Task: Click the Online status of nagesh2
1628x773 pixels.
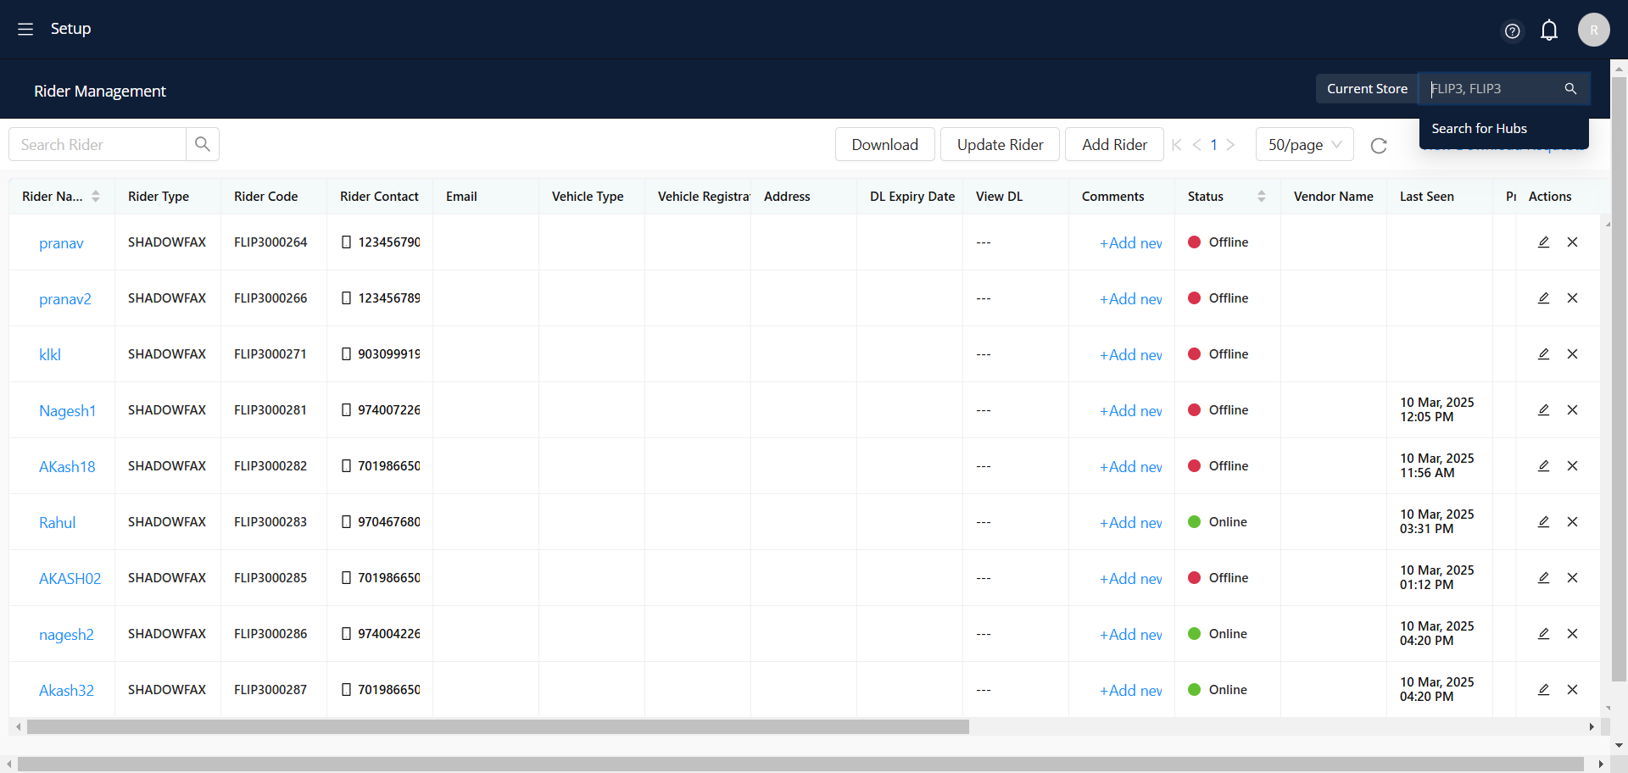Action: click(1218, 633)
